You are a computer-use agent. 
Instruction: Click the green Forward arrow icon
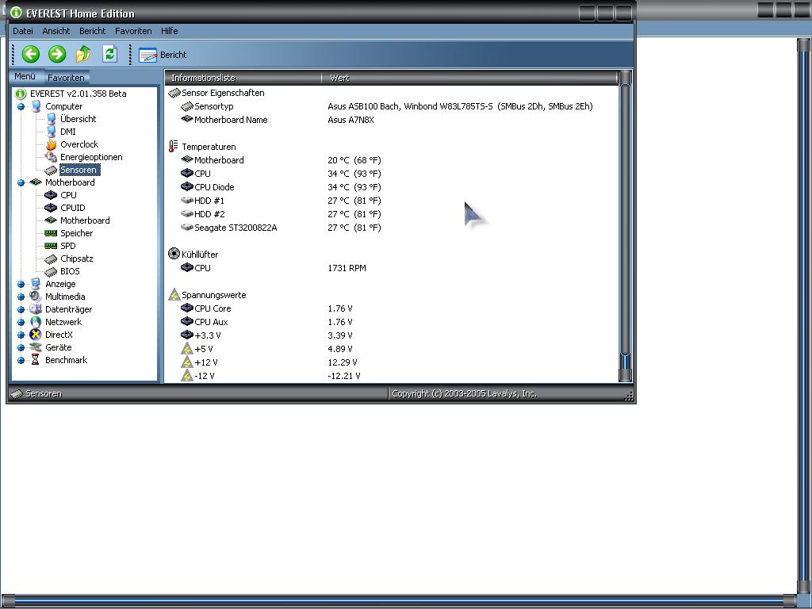(57, 54)
